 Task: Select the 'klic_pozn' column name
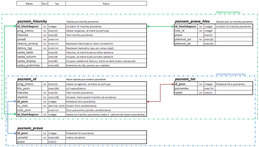[x=23, y=88]
